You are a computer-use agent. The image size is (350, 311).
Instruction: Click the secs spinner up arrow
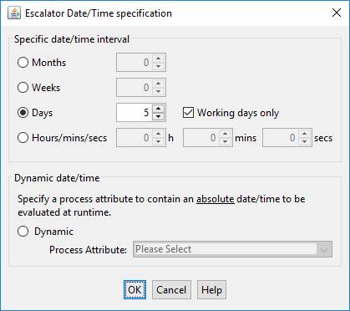coord(305,134)
